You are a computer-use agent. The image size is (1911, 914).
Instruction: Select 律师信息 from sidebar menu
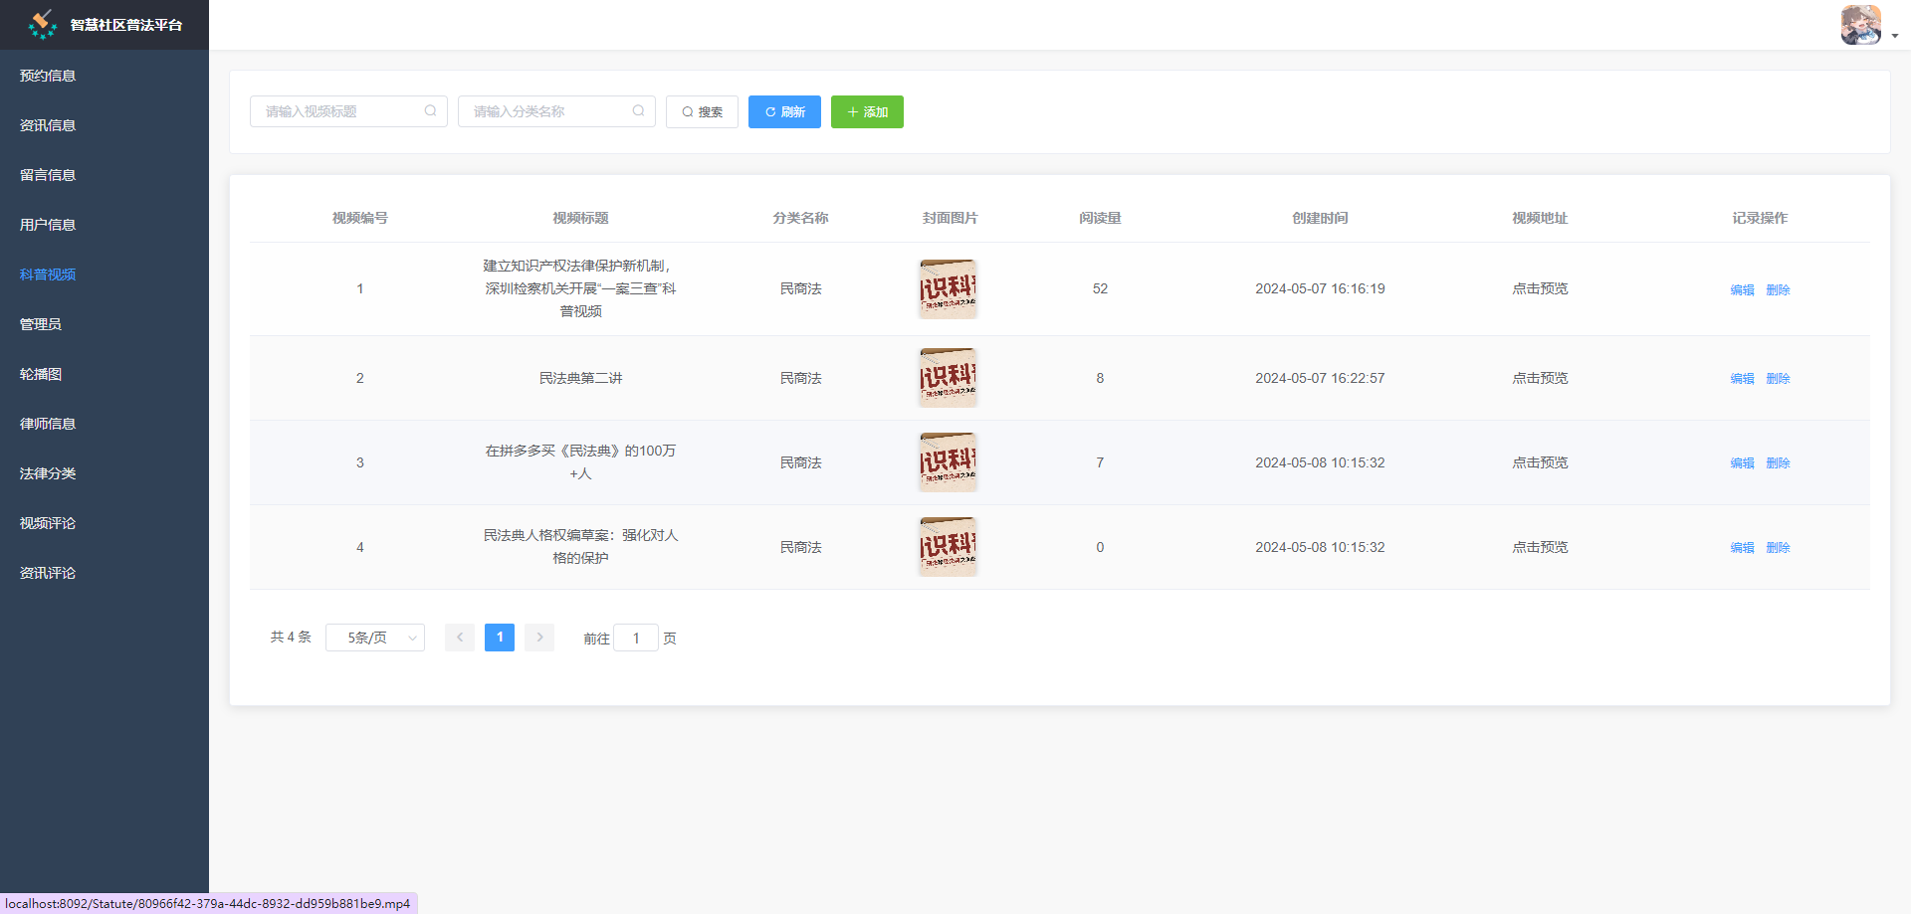[x=48, y=424]
